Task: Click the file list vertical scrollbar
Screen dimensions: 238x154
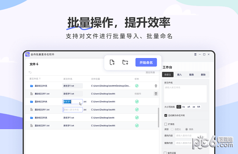Action: [158, 117]
